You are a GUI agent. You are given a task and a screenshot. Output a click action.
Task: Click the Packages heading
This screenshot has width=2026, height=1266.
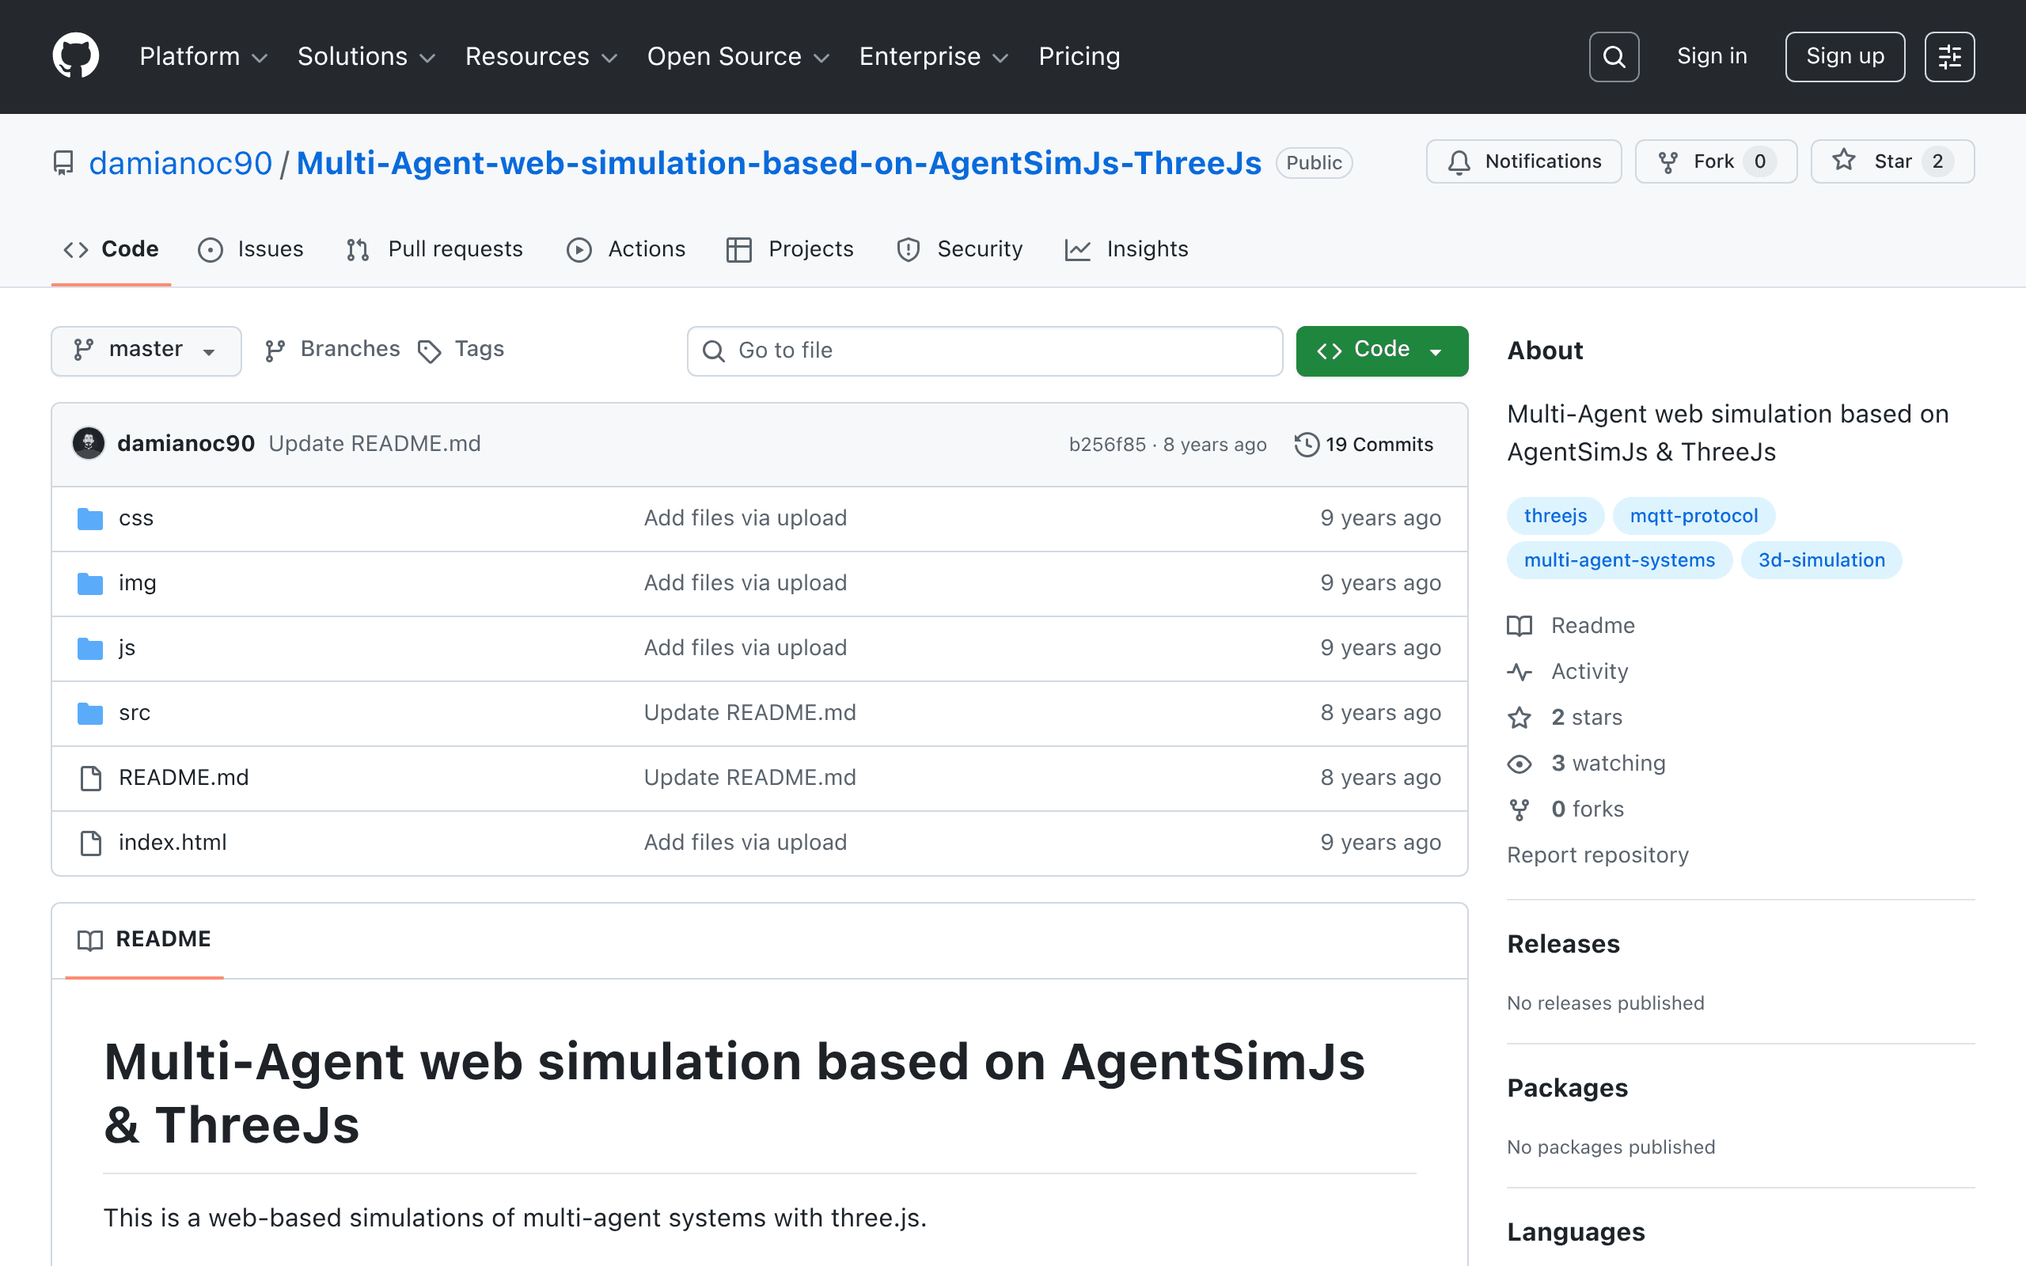pos(1567,1088)
